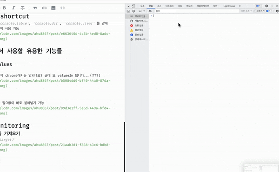This screenshot has width=279, height=172.
Task: Switch to the 요소 (Elements) tab
Action: (142, 6)
